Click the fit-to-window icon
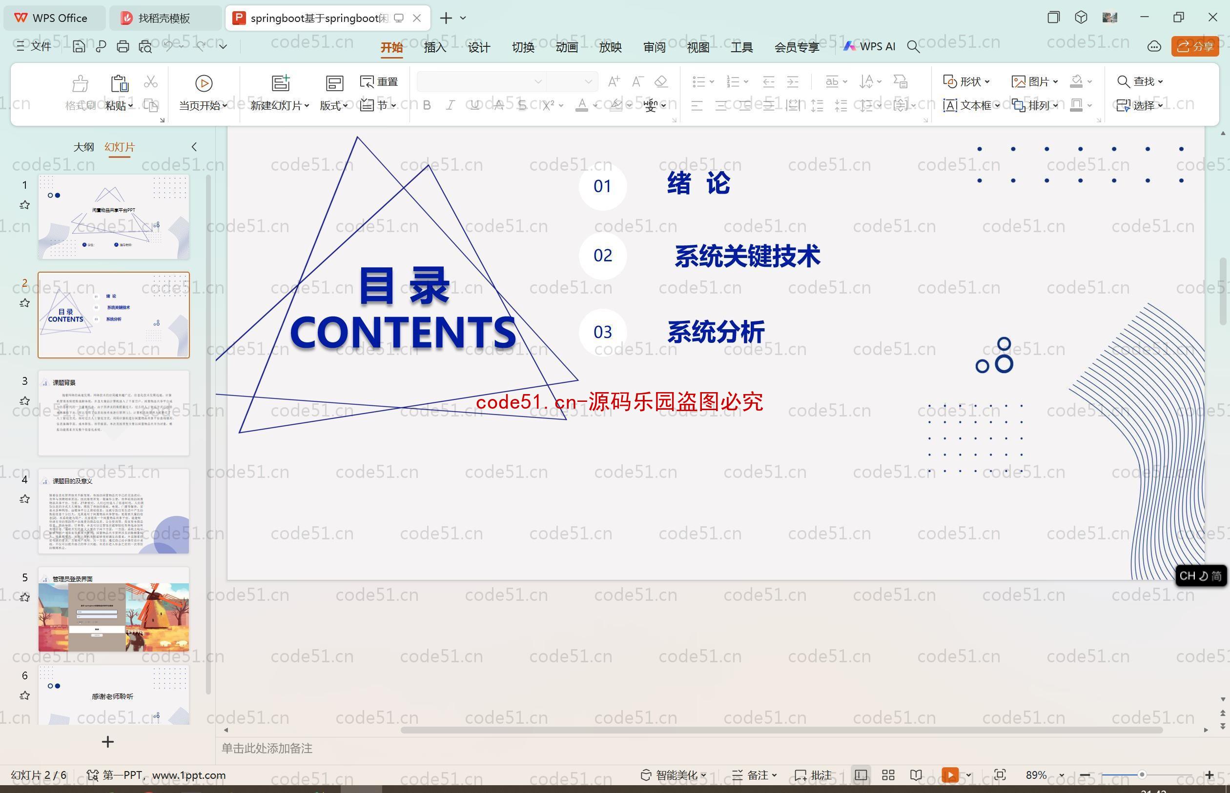 (1000, 775)
